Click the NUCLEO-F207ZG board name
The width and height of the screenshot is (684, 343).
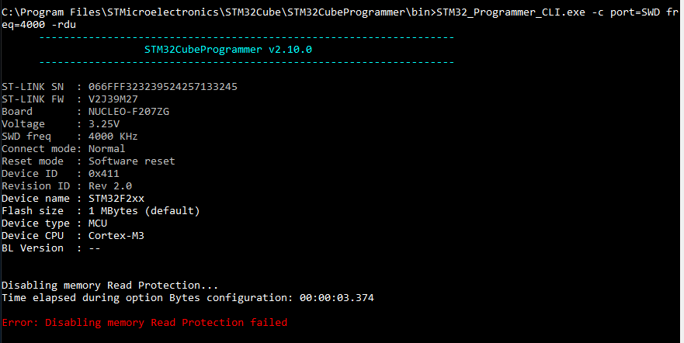tap(129, 112)
